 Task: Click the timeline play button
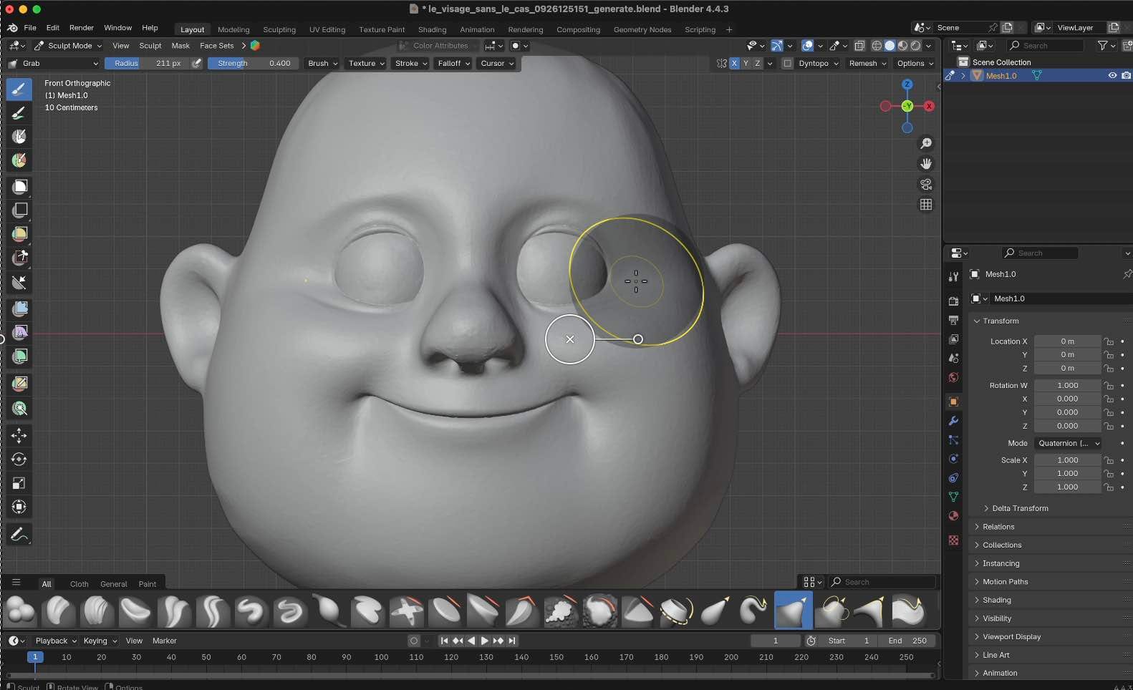(485, 641)
